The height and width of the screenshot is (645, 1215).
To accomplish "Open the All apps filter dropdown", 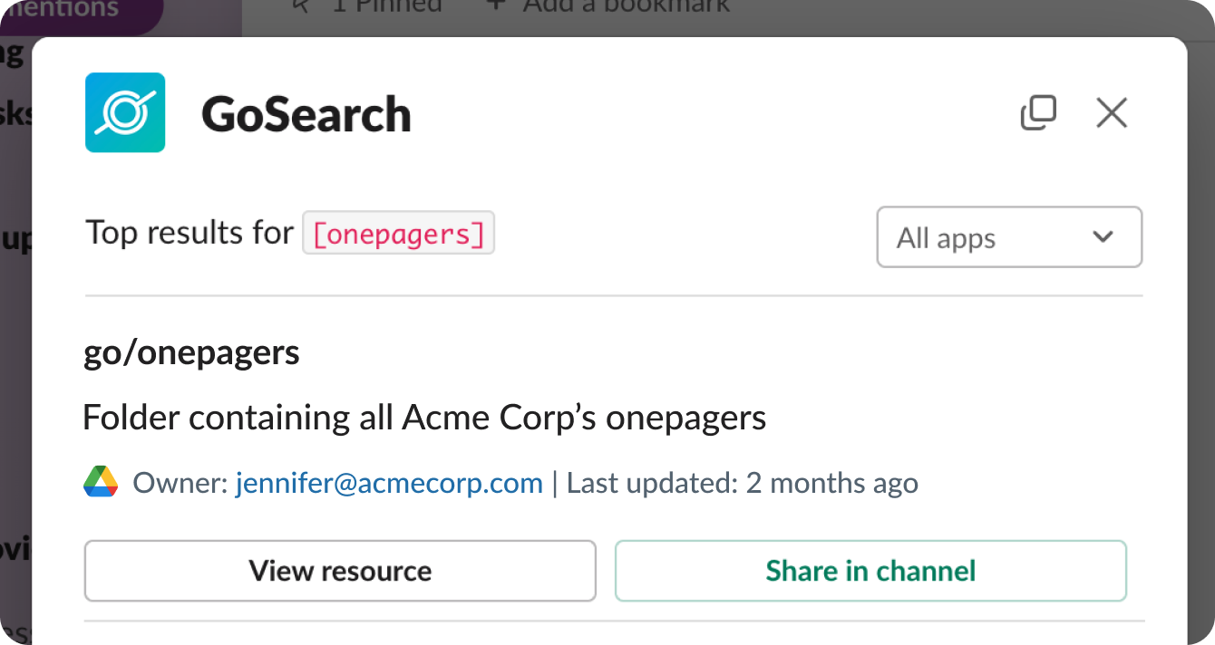I will click(x=1008, y=237).
